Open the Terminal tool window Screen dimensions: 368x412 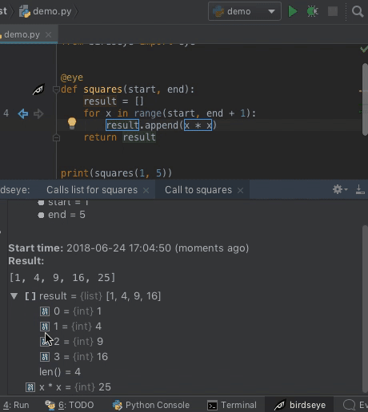coord(232,405)
